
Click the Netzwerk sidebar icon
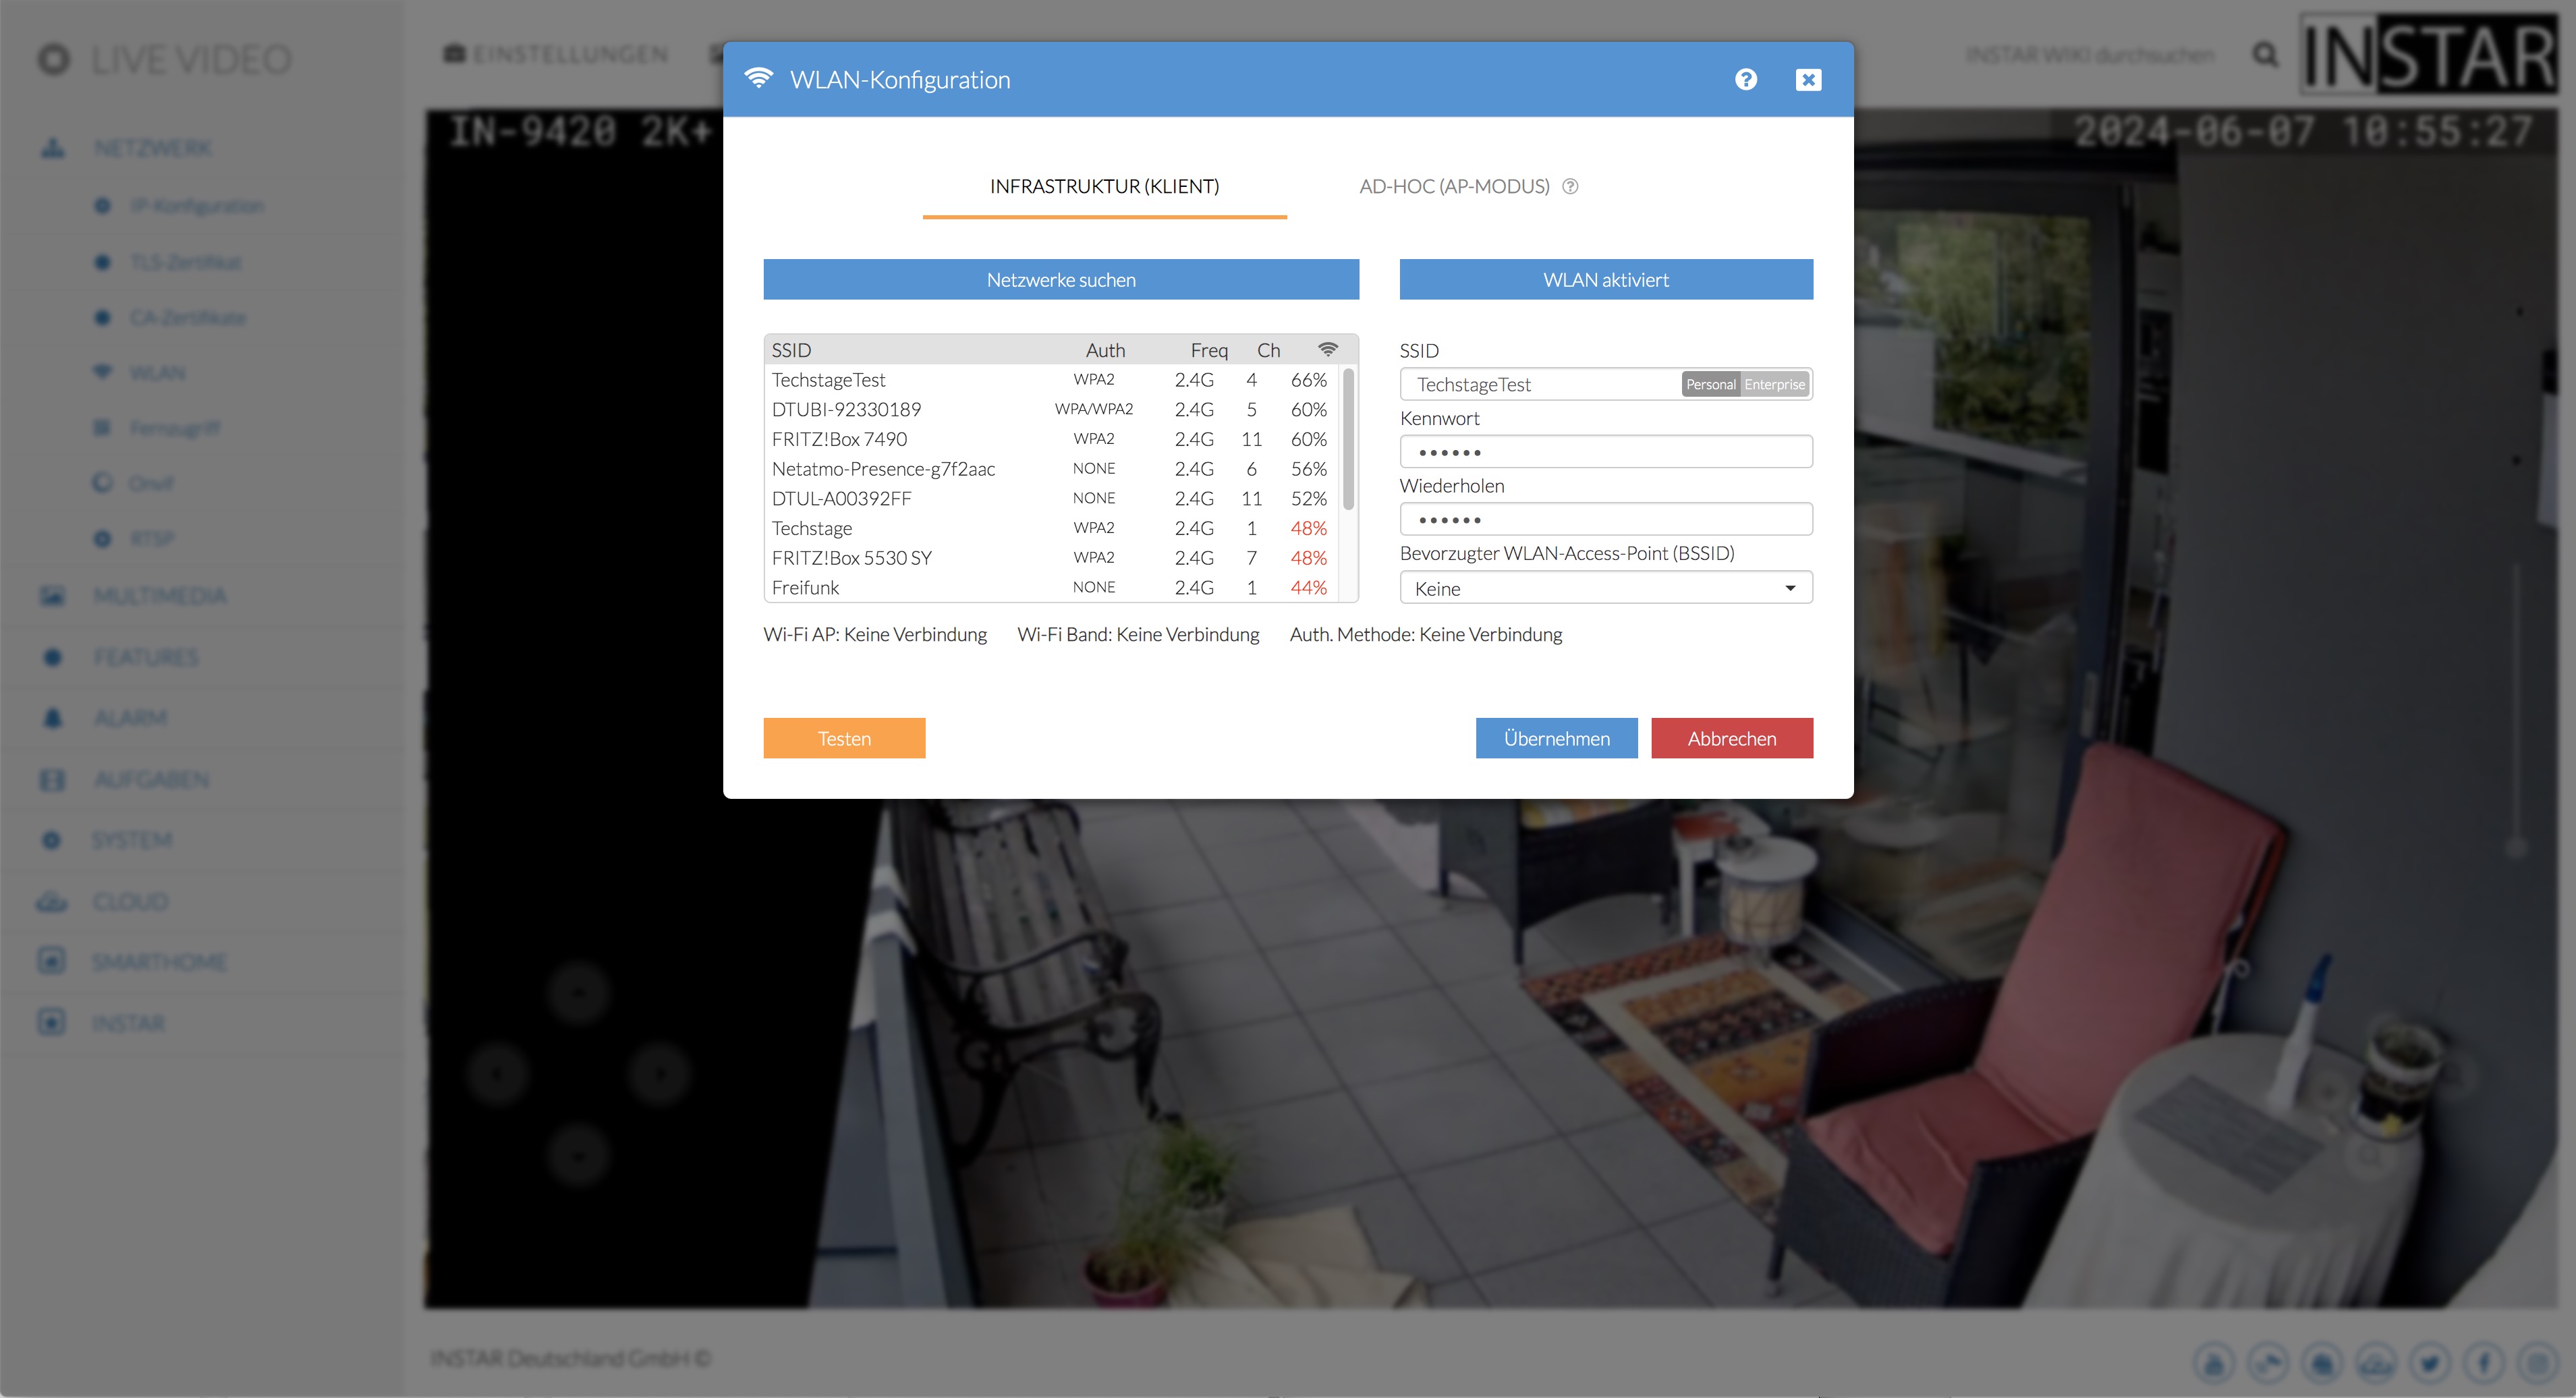(x=53, y=148)
